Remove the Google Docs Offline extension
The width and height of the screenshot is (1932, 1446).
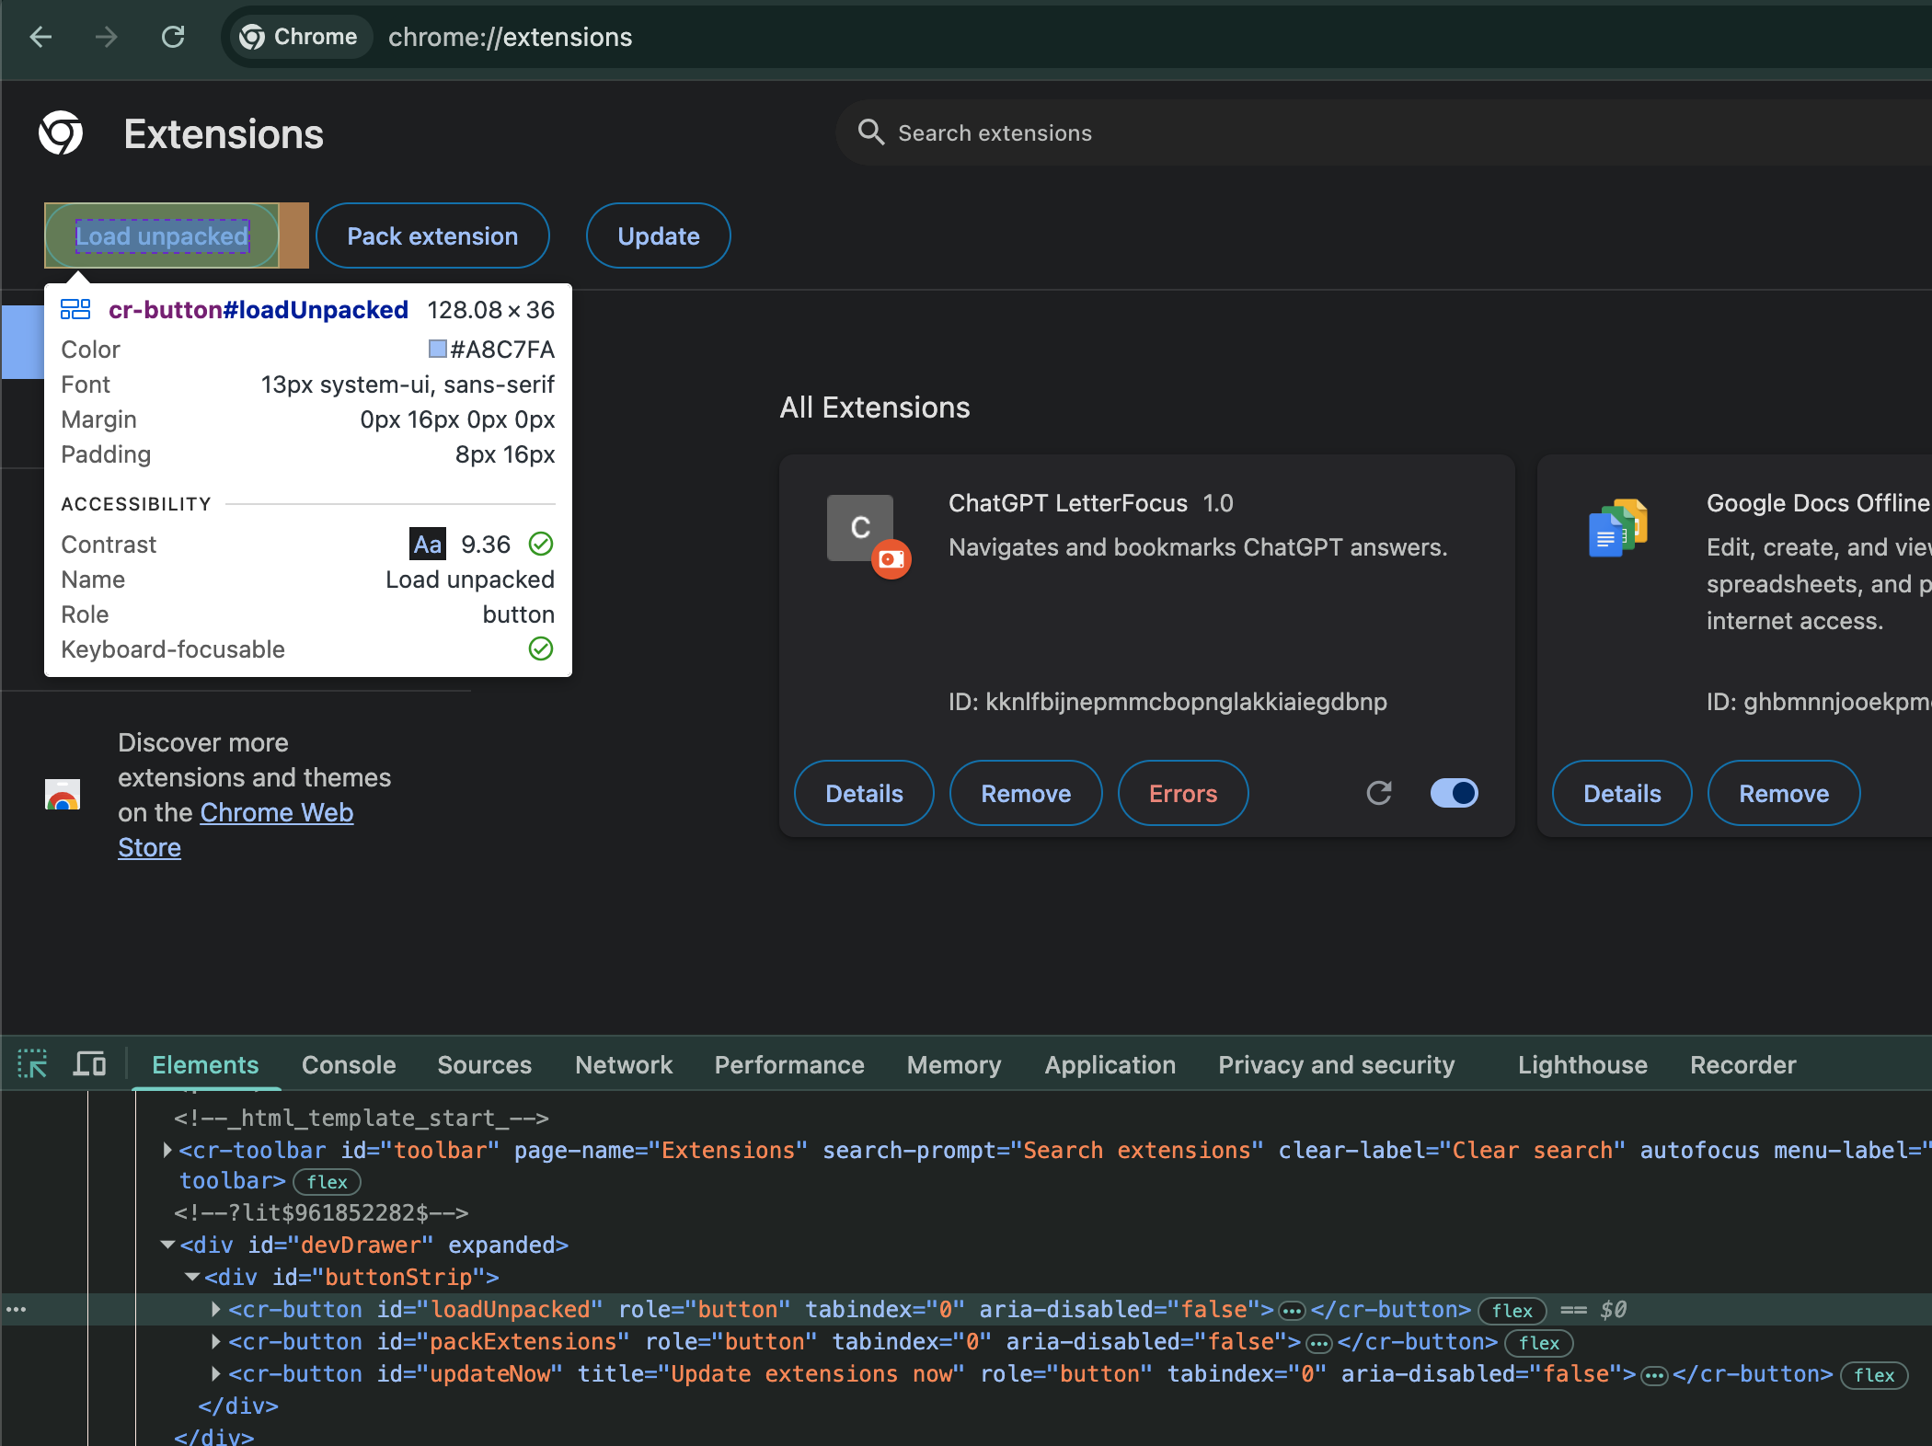1784,794
